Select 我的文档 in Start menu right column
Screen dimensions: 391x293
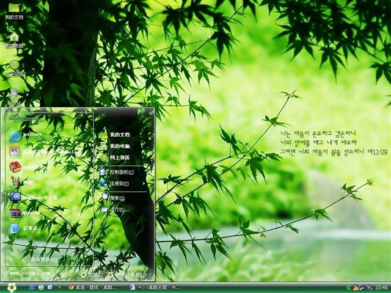[x=115, y=135]
